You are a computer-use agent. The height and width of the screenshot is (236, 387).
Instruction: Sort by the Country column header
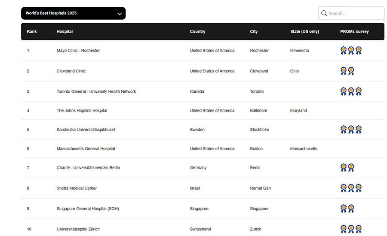[197, 31]
